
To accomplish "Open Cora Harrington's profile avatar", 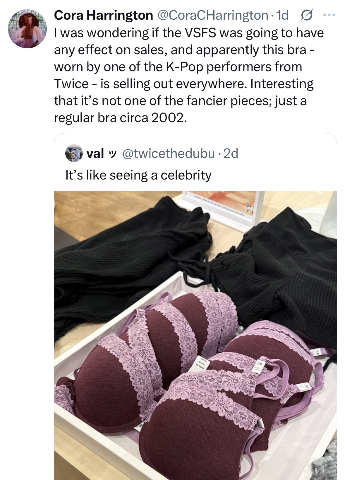I will click(27, 29).
